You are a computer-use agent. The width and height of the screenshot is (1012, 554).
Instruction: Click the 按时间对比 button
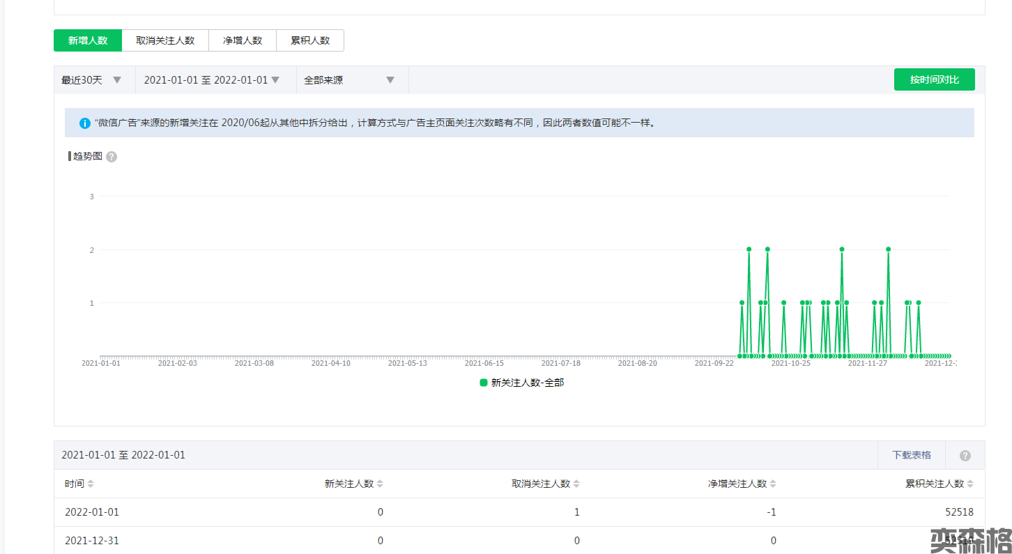[934, 79]
